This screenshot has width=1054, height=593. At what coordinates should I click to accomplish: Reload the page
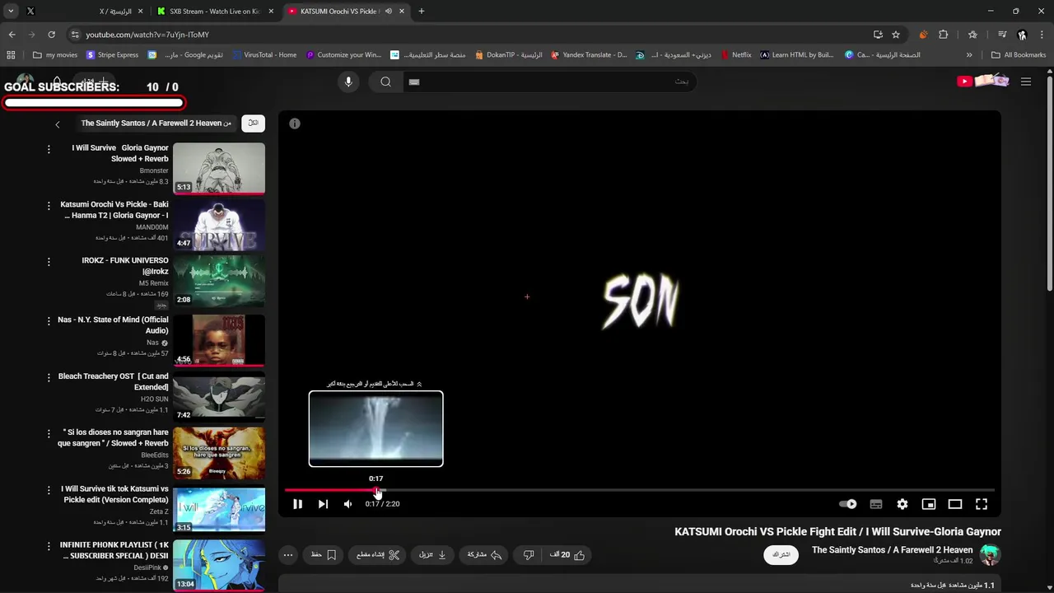[51, 35]
